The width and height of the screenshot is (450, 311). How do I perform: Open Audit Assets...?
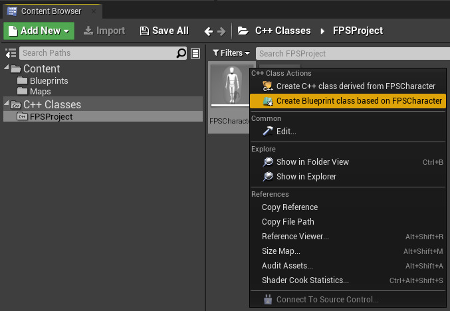tap(348, 266)
